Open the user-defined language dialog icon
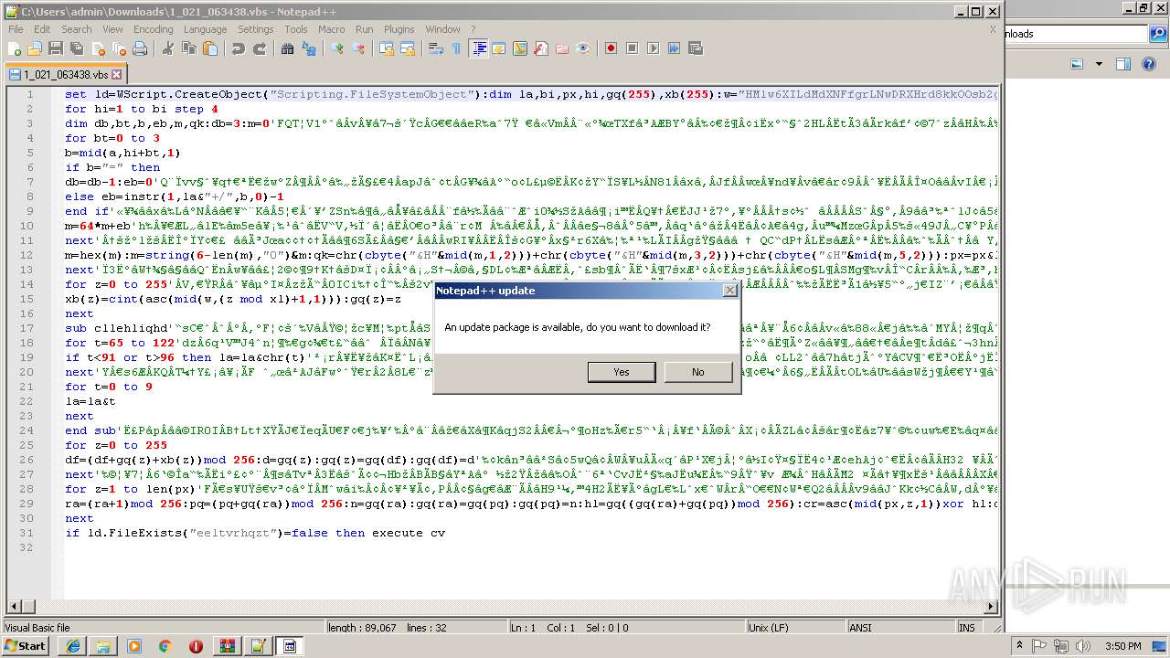The image size is (1170, 658). 499,48
